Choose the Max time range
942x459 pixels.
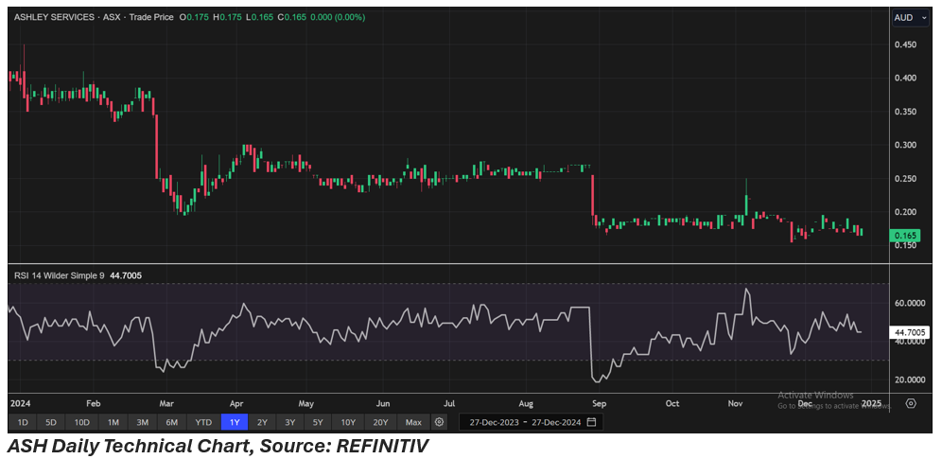pos(413,422)
